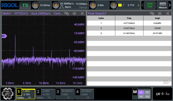Select the M2 math channel

141,96
